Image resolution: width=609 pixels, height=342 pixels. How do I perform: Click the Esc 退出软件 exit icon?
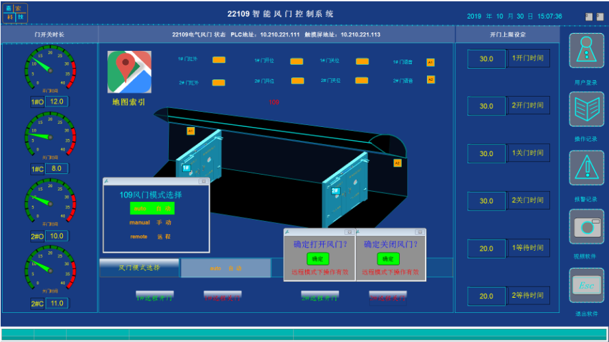(586, 285)
